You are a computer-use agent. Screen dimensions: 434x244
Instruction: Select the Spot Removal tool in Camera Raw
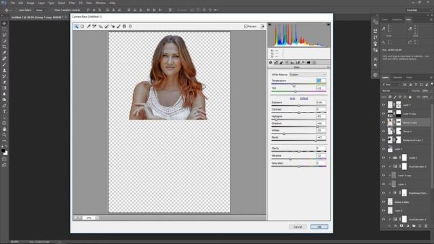pos(106,26)
